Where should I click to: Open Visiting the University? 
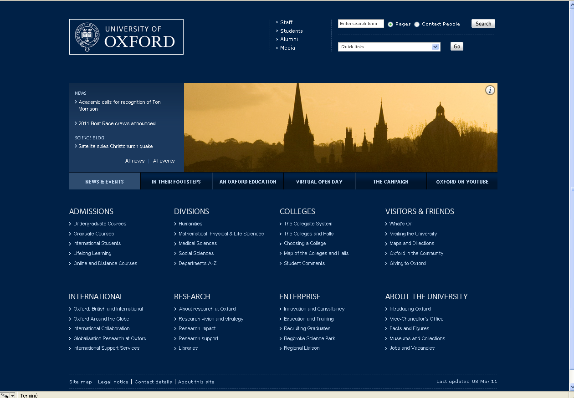click(413, 234)
